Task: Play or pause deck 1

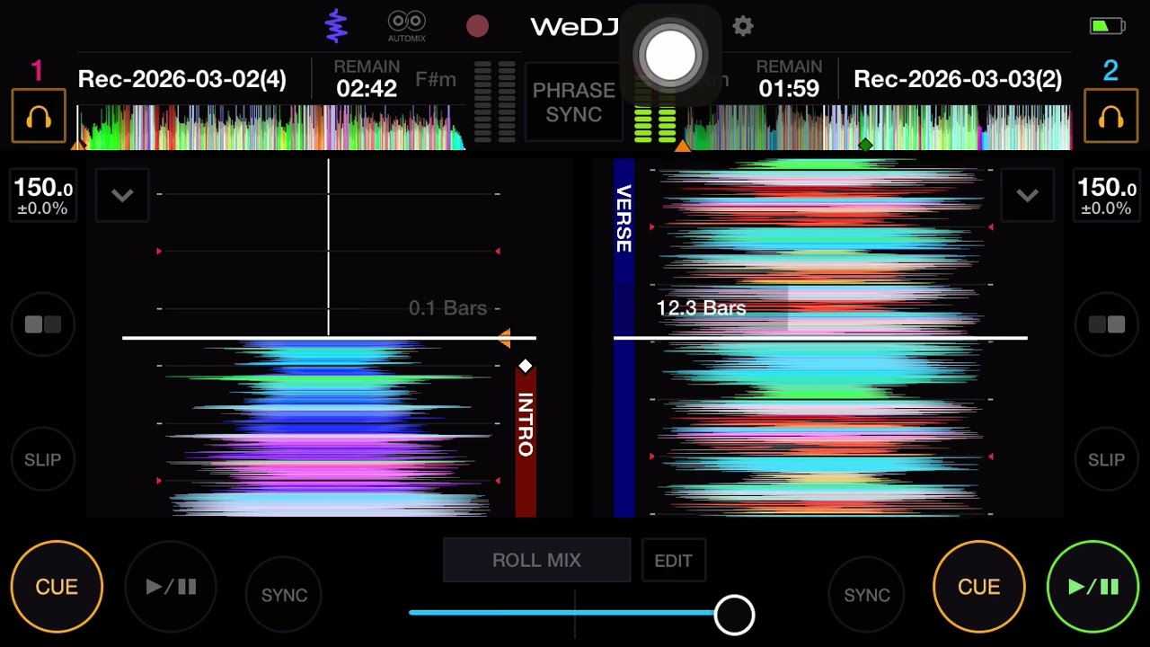Action: point(171,587)
